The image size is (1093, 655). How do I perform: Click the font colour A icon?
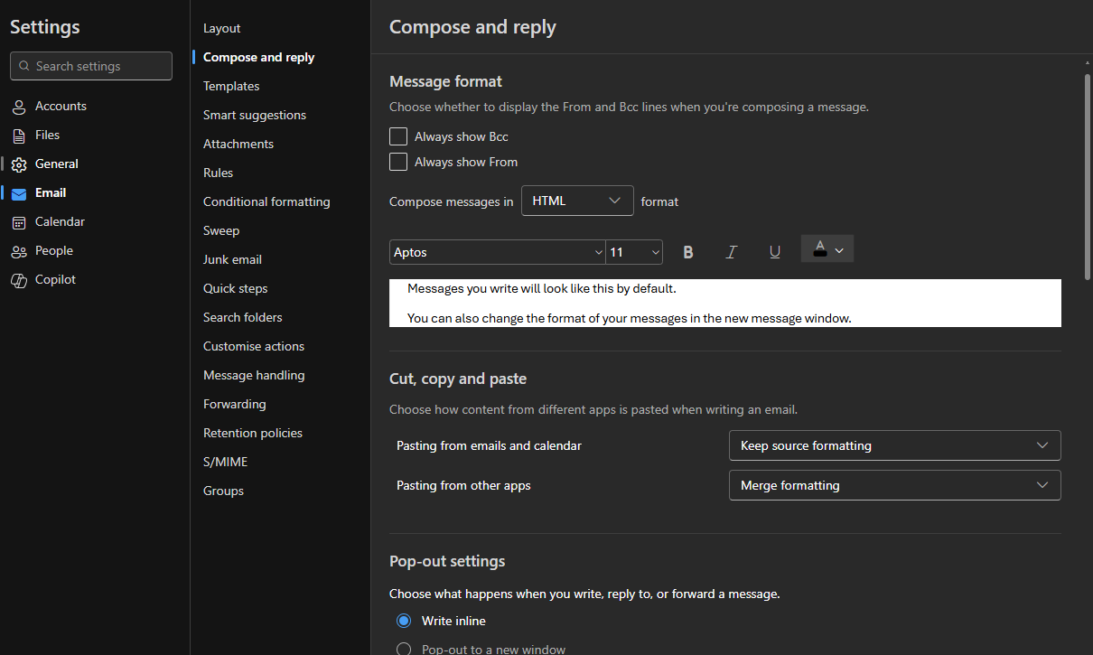click(819, 249)
